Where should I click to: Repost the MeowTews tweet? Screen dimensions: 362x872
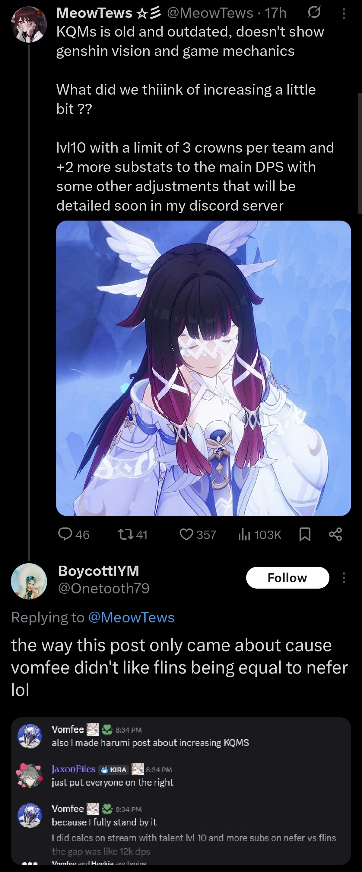pos(132,535)
